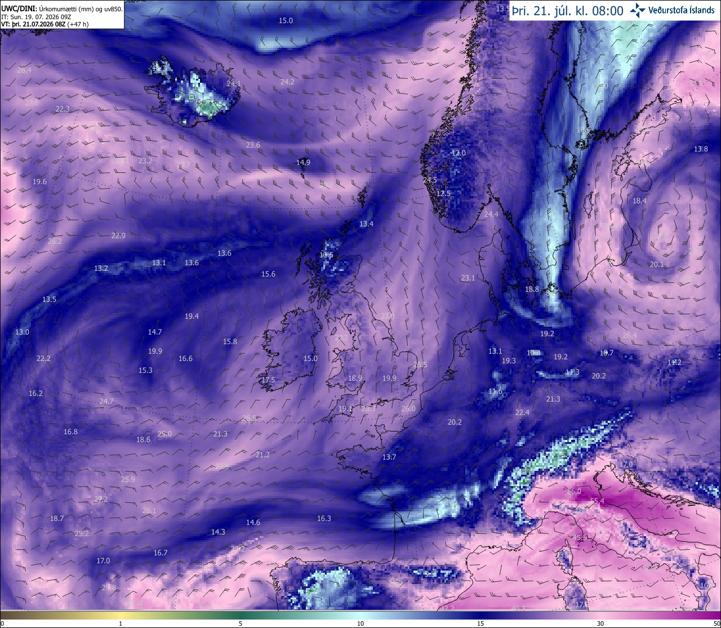Click the 86.0 value near the Alps

574,492
